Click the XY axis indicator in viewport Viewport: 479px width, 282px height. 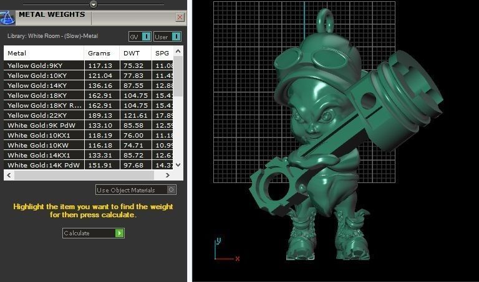227,250
